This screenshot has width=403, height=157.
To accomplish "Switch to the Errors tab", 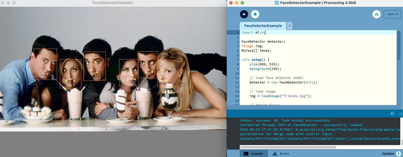I will (x=281, y=153).
